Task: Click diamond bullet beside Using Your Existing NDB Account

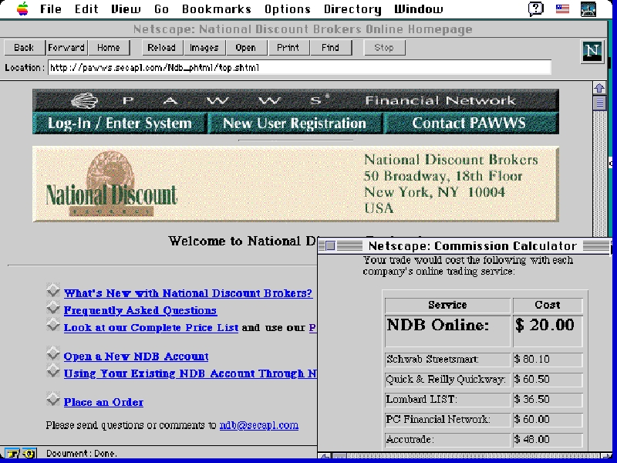Action: click(53, 370)
